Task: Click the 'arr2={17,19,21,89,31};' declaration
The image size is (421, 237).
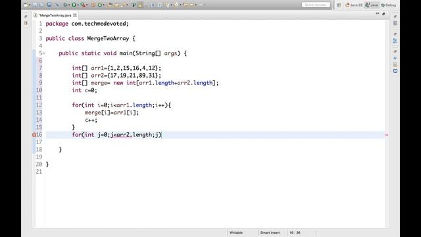Action: (126, 76)
